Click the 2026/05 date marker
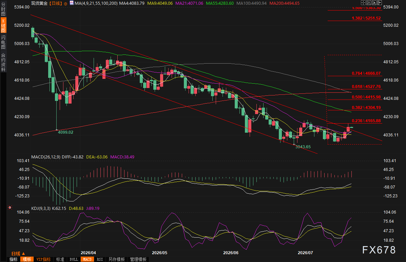 pos(159,253)
